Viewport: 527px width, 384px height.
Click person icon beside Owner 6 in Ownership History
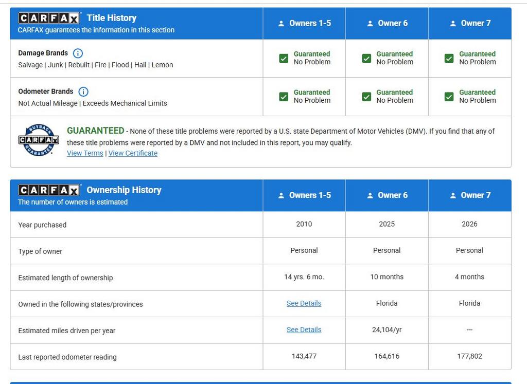370,195
